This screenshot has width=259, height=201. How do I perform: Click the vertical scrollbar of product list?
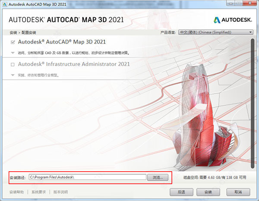[253, 104]
